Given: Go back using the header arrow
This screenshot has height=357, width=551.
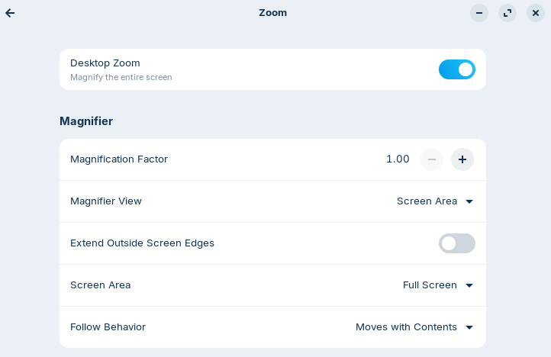Looking at the screenshot, I should coord(11,13).
